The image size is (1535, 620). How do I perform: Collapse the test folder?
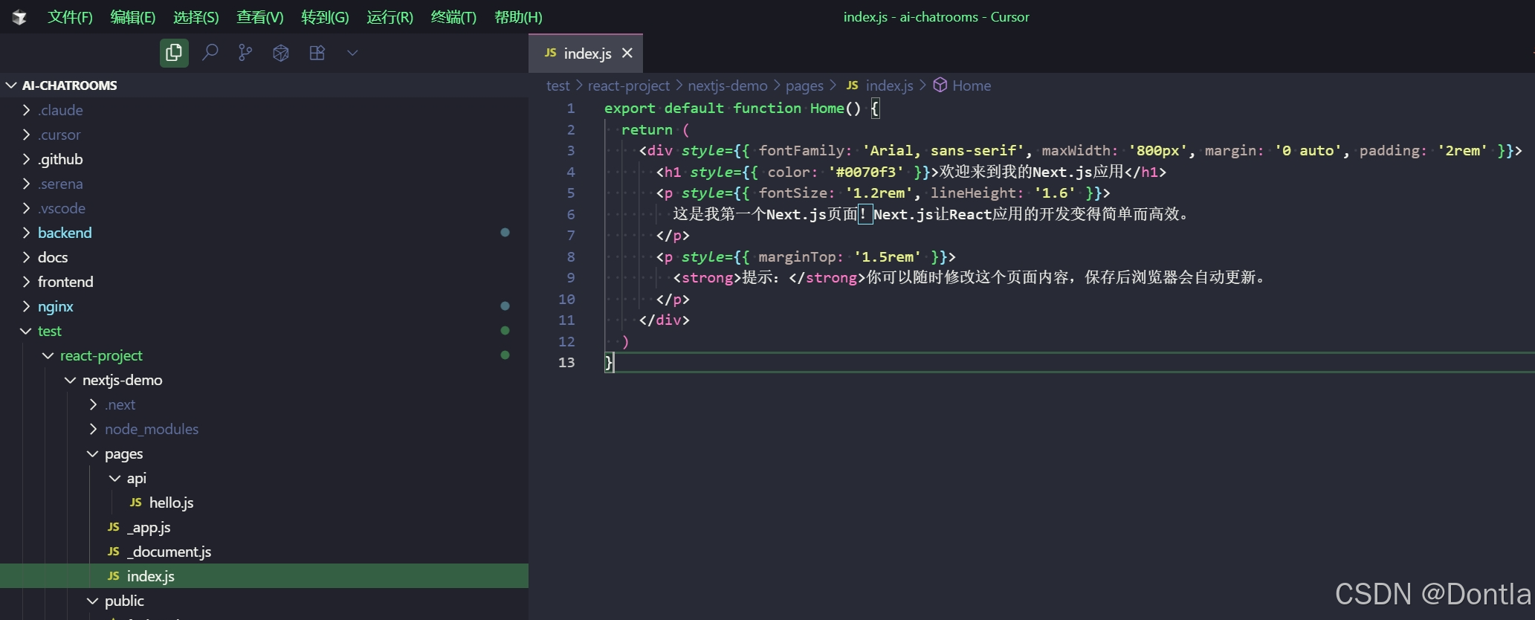(264, 331)
